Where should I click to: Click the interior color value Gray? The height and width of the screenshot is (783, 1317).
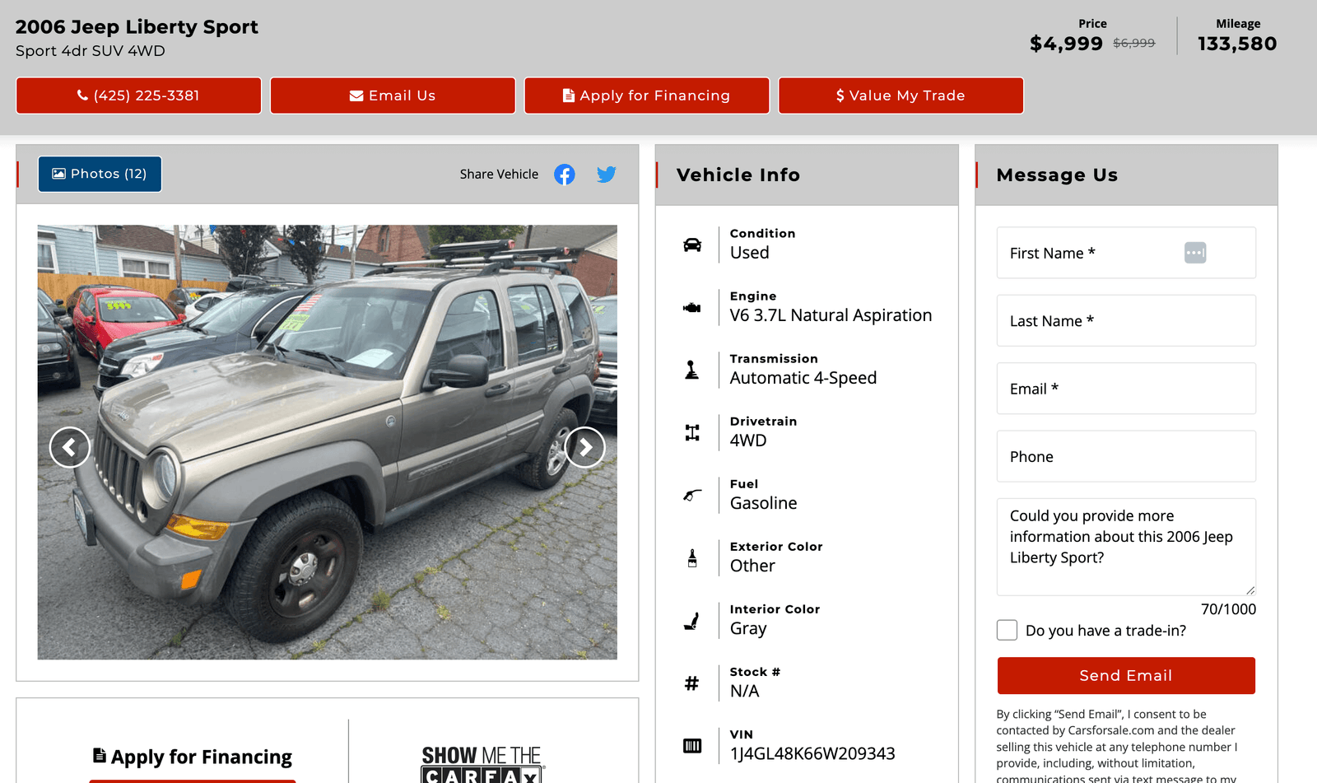click(x=748, y=628)
